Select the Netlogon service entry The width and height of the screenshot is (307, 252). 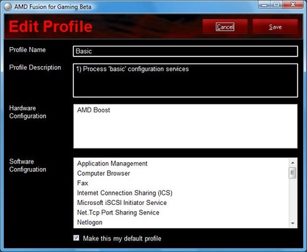click(x=89, y=223)
